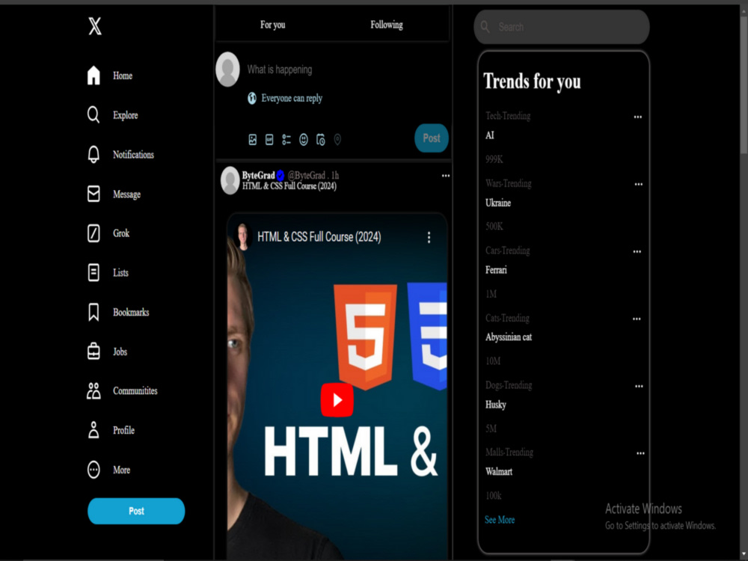Open the Jobs briefcase icon
748x561 pixels.
coord(93,351)
